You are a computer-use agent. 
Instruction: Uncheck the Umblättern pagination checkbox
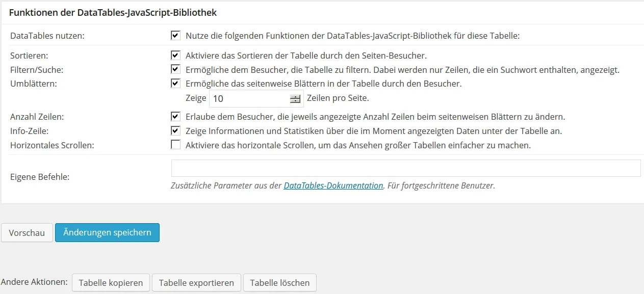176,83
